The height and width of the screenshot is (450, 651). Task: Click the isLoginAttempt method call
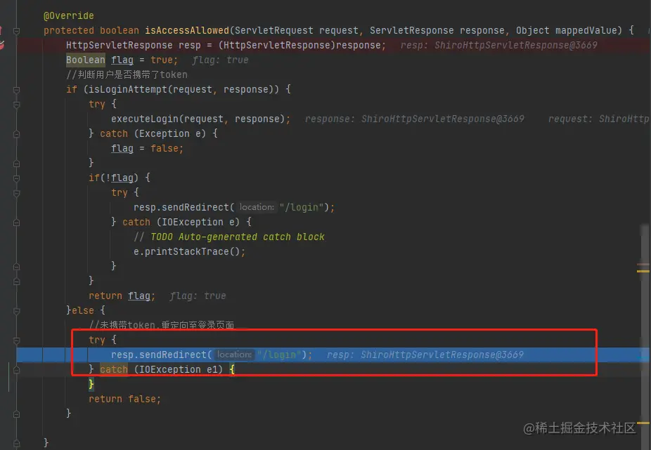(128, 90)
